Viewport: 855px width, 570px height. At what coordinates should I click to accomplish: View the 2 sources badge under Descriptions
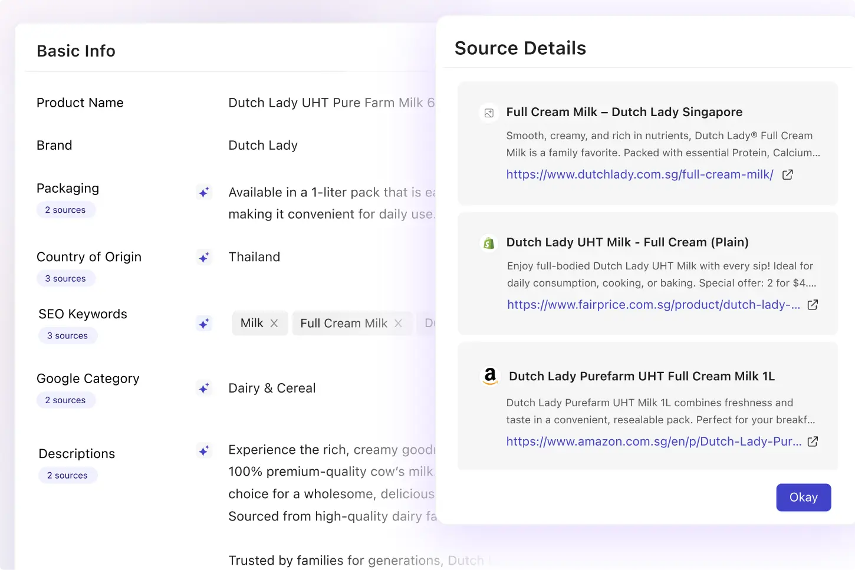tap(68, 476)
